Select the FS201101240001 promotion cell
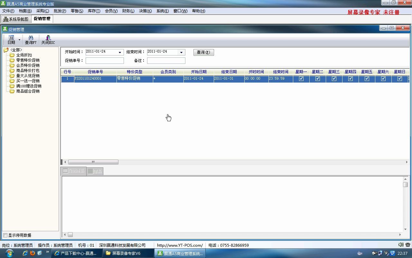Viewport: 412px width, 258px height. pyautogui.click(x=95, y=79)
